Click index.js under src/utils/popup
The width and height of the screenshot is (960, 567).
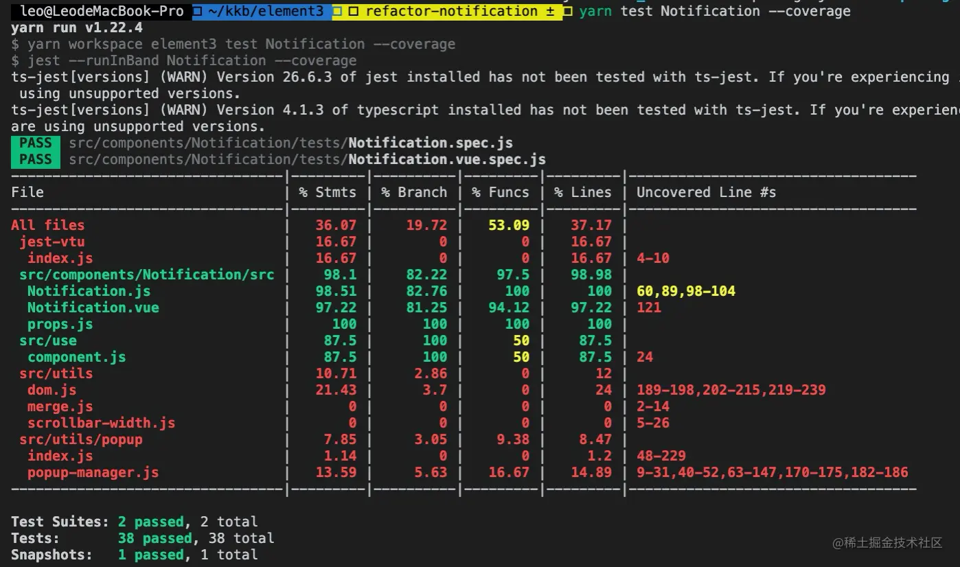[60, 456]
